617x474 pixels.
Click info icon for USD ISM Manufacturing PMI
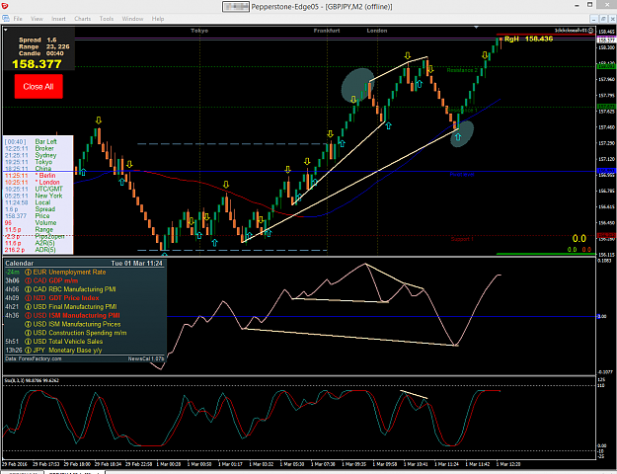[28, 315]
